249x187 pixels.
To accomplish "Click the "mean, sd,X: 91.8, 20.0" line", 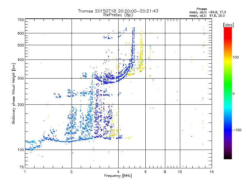I will pos(207,16).
